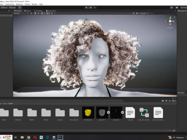Select the black unity_fbx model thumbnail
Viewport: 187px width, 140px height.
pos(116,112)
